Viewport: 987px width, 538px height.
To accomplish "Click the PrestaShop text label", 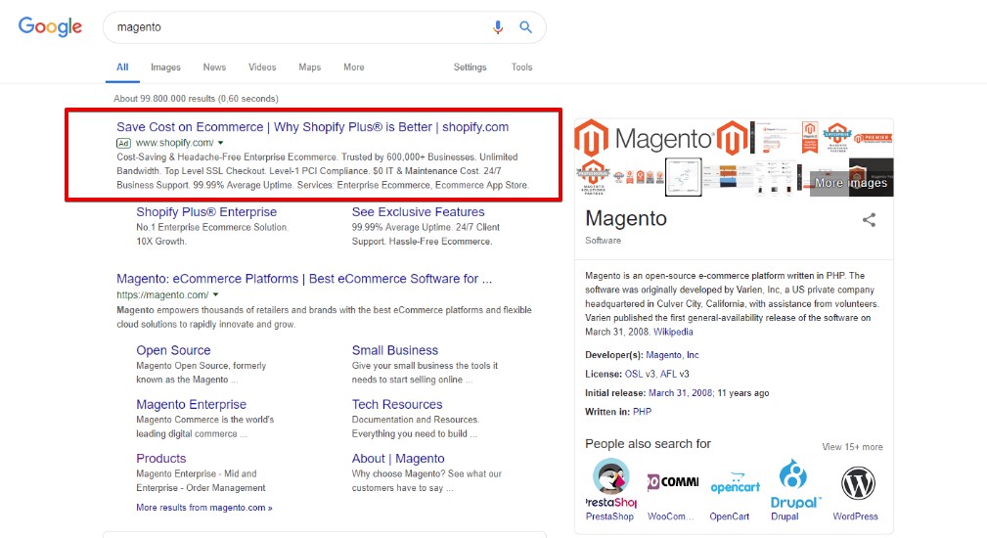I will coord(610,516).
